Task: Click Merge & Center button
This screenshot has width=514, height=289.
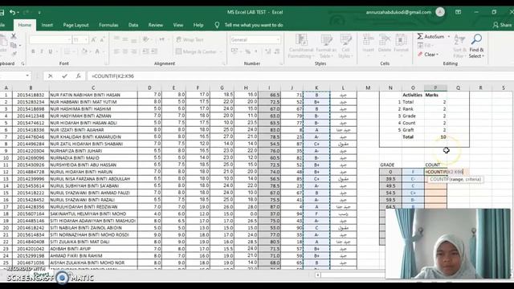Action: coord(196,51)
